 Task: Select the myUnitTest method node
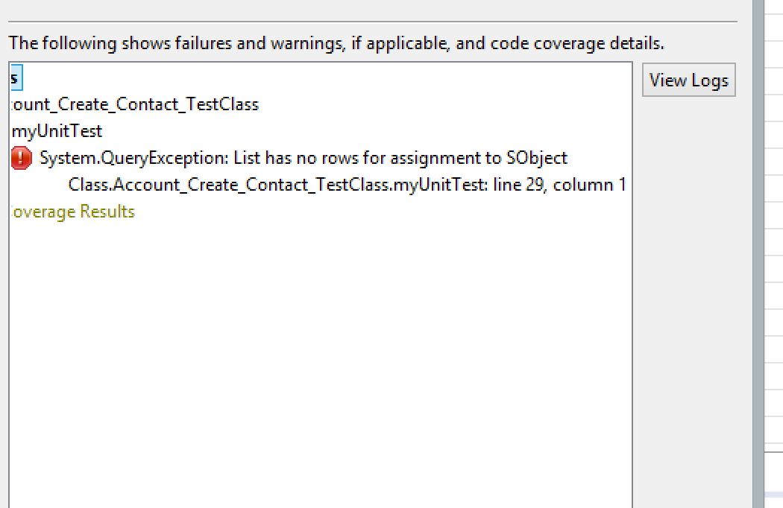[57, 131]
